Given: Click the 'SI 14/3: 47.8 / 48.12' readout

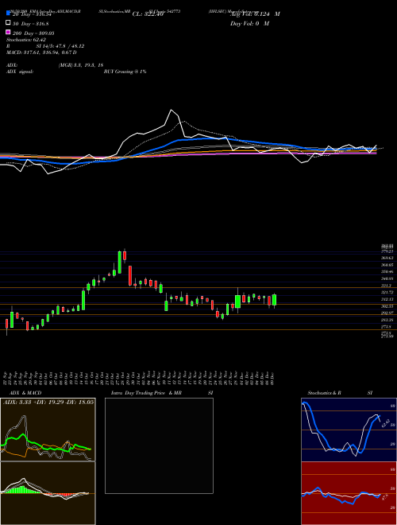Looking at the screenshot, I should pyautogui.click(x=60, y=46).
